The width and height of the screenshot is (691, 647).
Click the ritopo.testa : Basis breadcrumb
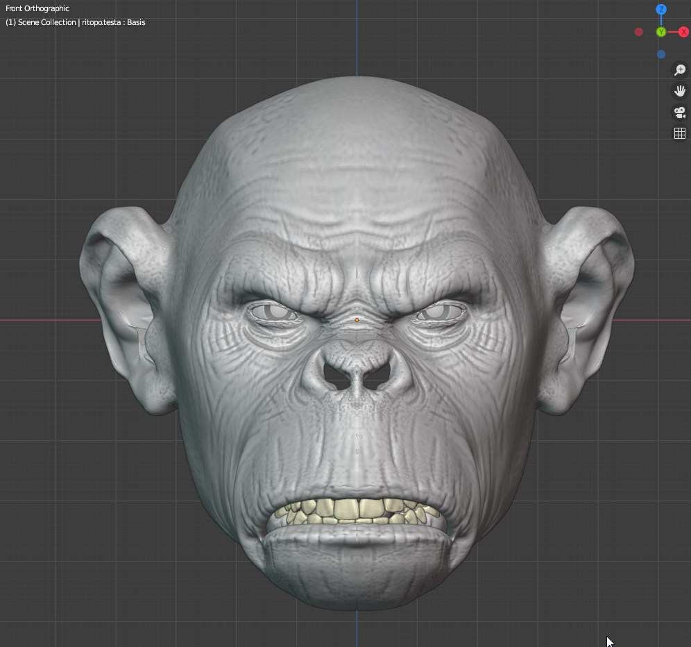(113, 22)
